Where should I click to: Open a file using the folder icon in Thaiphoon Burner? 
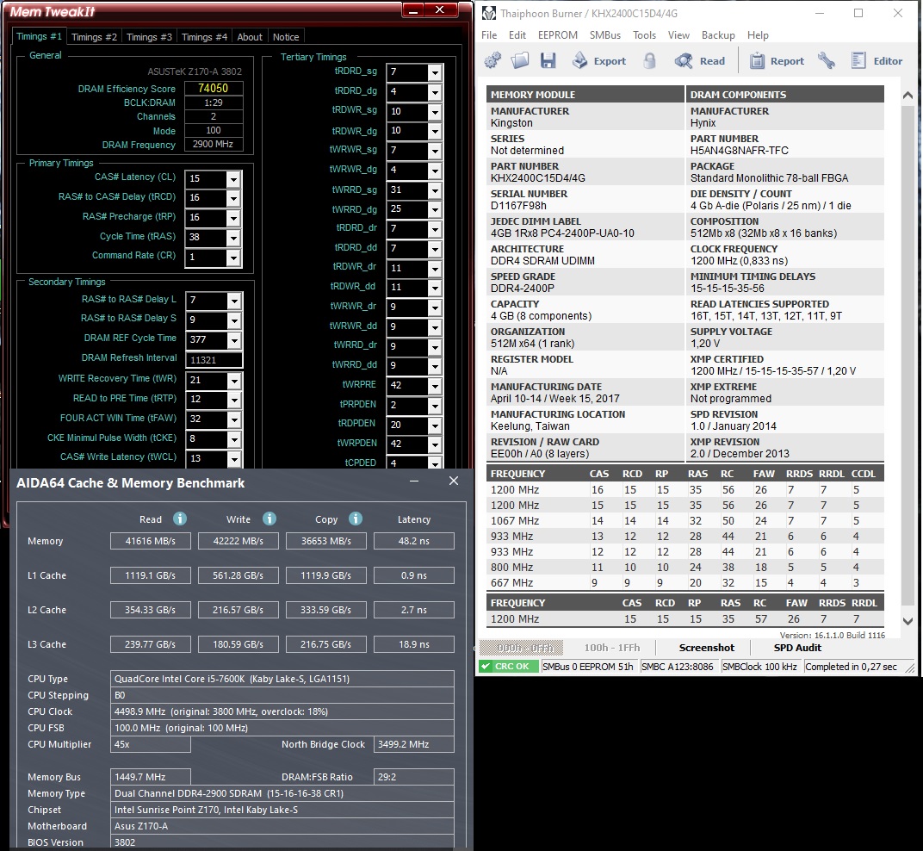pyautogui.click(x=520, y=60)
